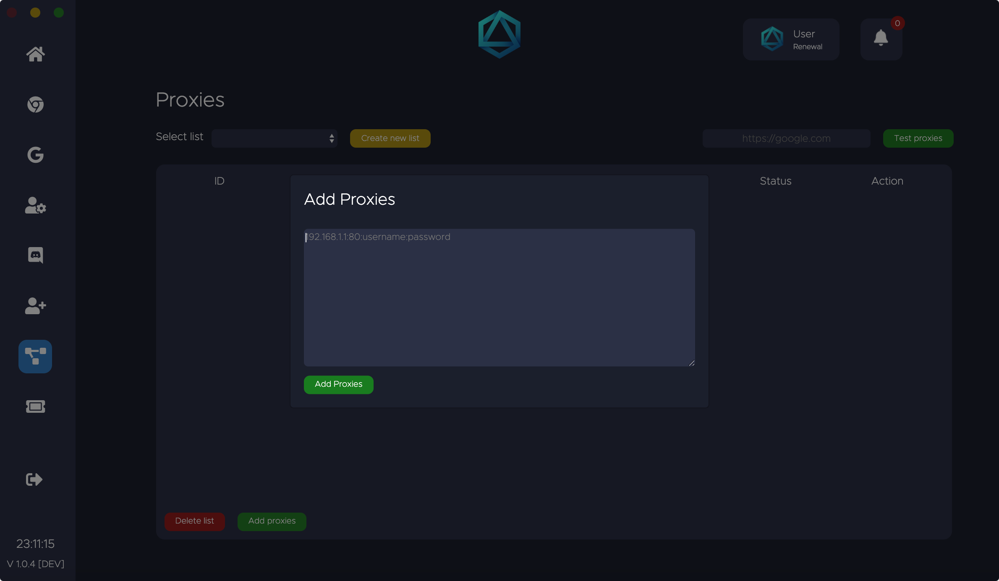Open the Discord chat sidebar icon
Image resolution: width=999 pixels, height=581 pixels.
pos(35,255)
